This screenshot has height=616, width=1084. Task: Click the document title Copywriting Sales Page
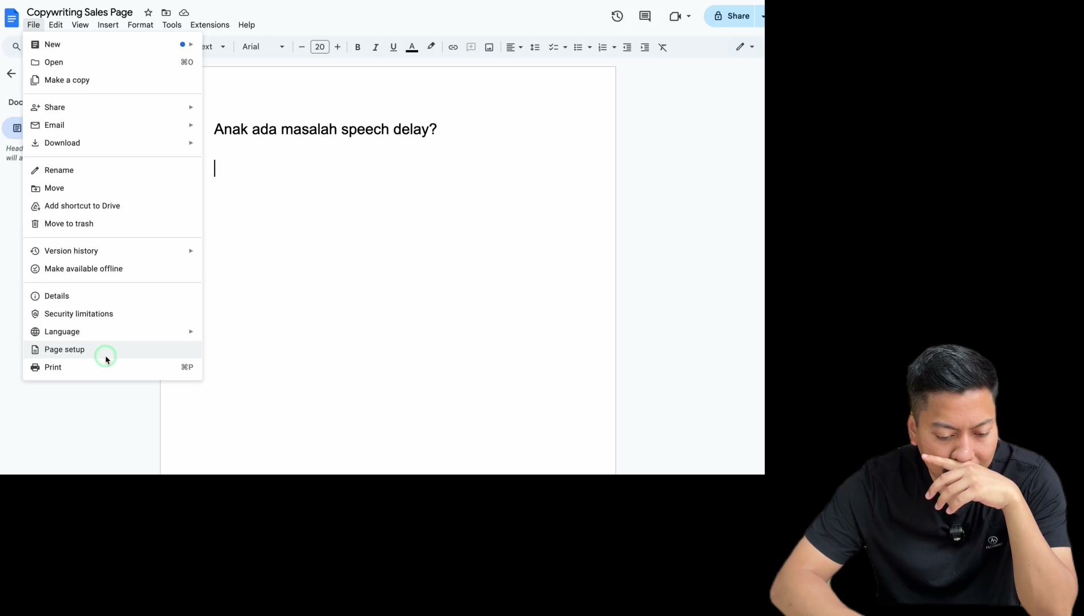(79, 13)
